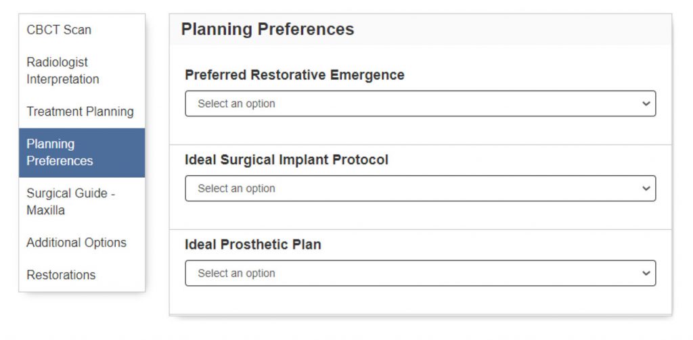693x340 pixels.
Task: Open the Ideal Prosthetic Plan dropdown
Action: 420,273
